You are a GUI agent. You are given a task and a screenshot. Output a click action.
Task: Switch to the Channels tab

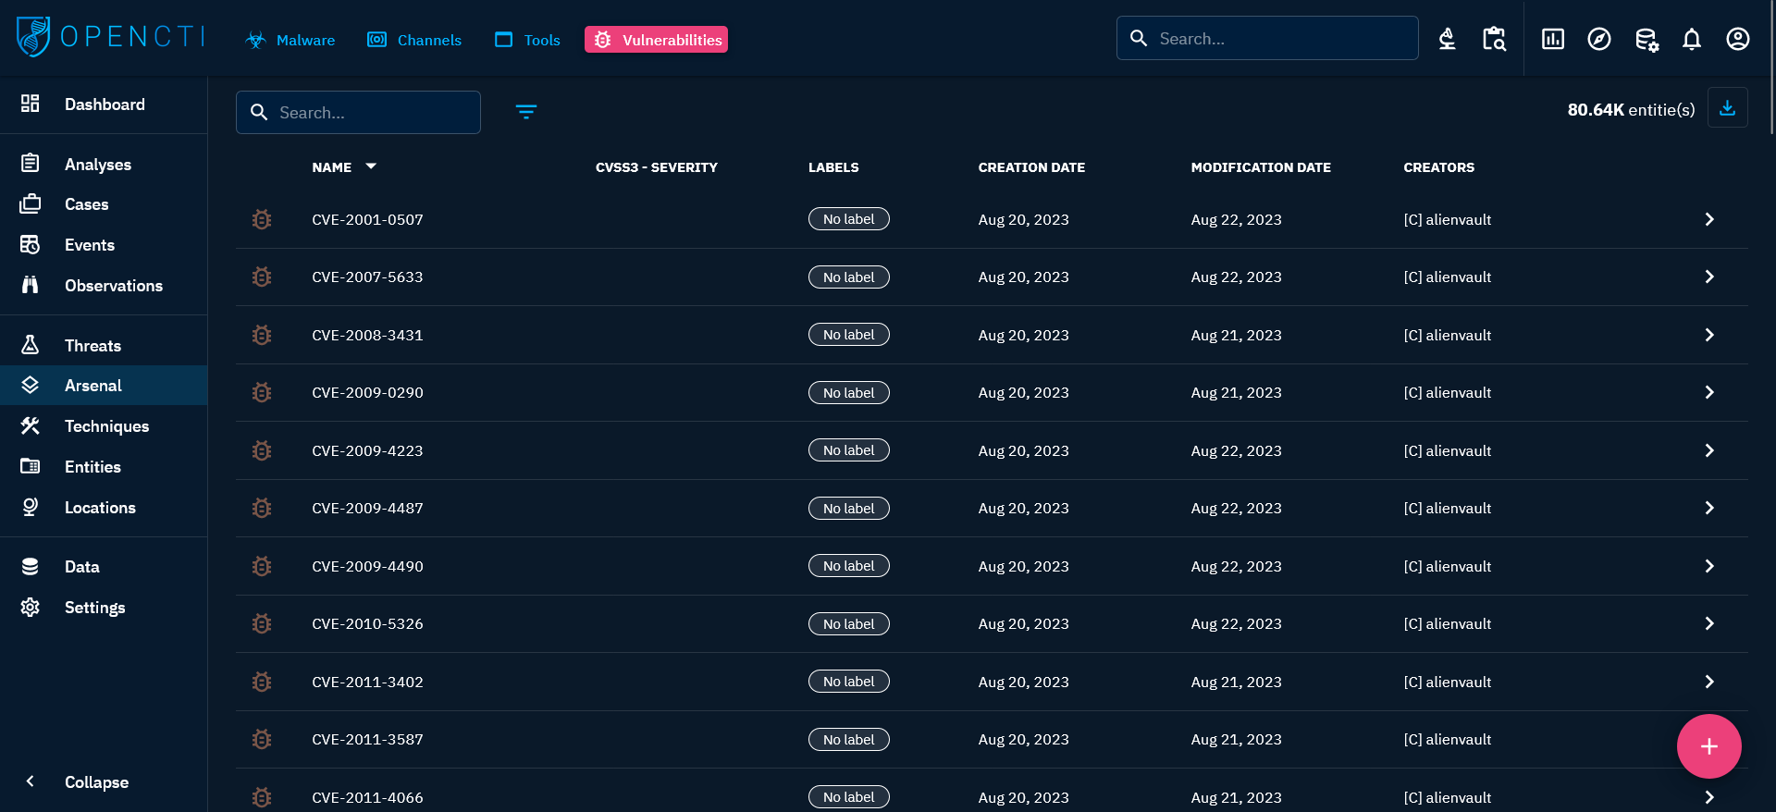[414, 40]
